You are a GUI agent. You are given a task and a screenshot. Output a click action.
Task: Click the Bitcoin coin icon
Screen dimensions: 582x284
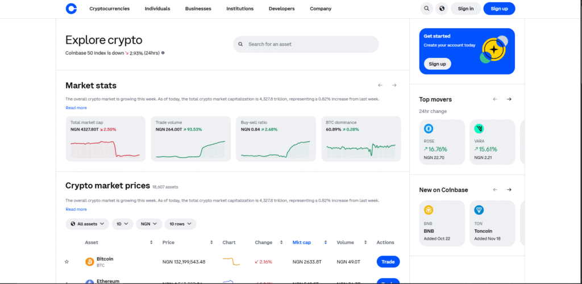pos(89,262)
